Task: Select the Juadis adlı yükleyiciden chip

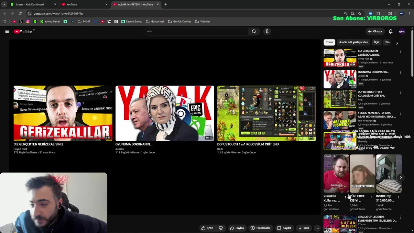Action: 354,42
